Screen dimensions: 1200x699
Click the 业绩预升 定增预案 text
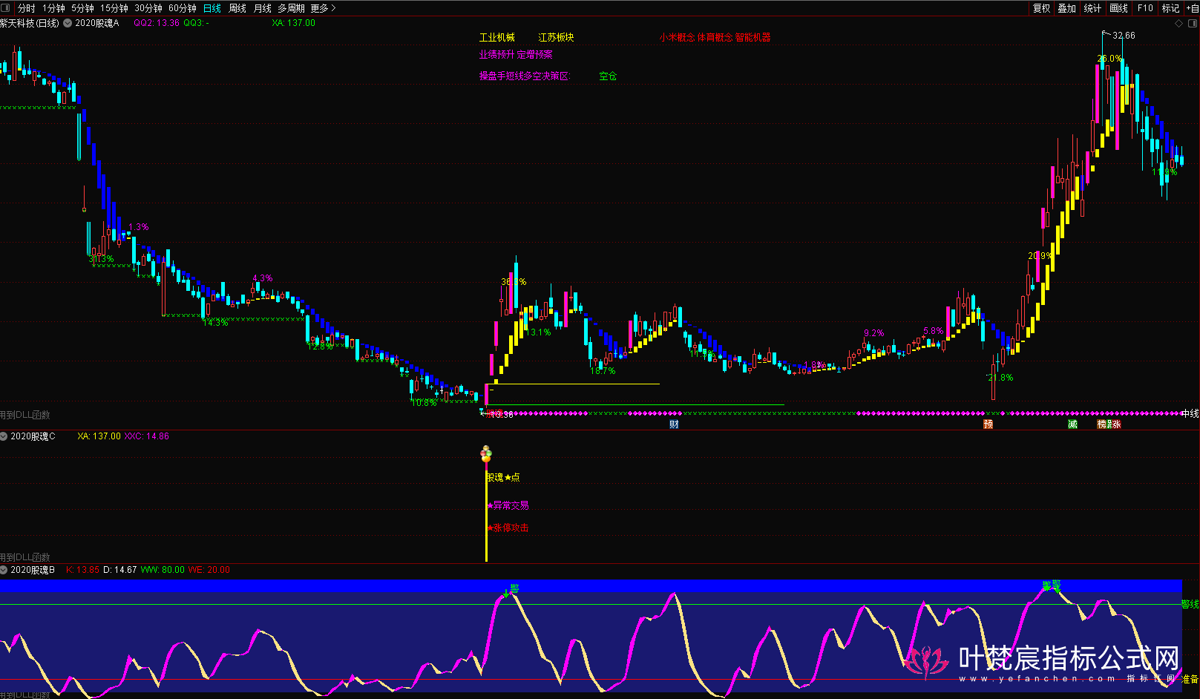[x=516, y=55]
